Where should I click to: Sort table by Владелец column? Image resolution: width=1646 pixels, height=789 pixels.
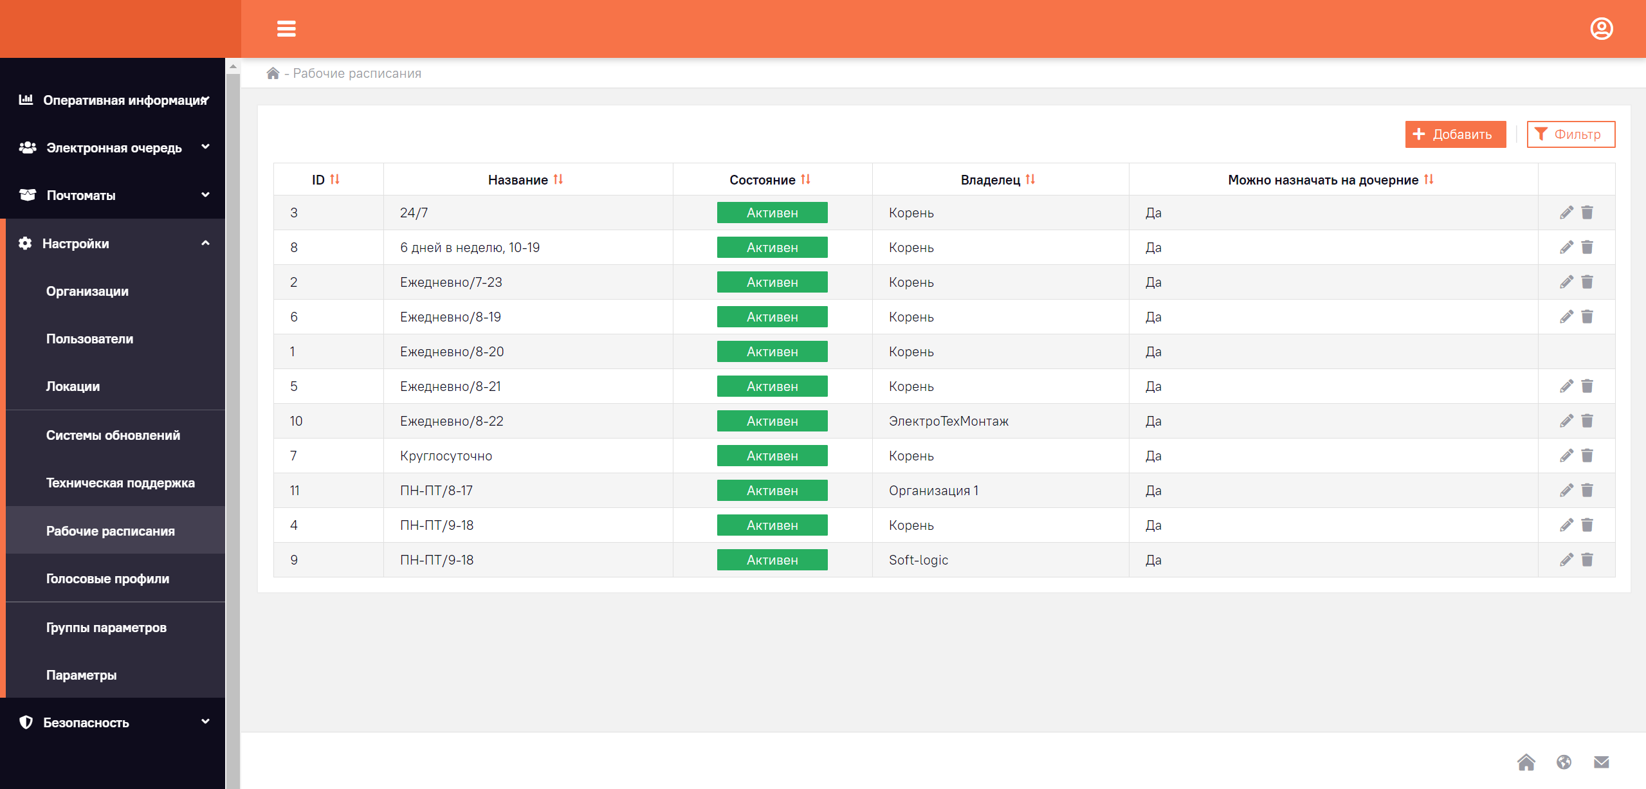click(1030, 179)
